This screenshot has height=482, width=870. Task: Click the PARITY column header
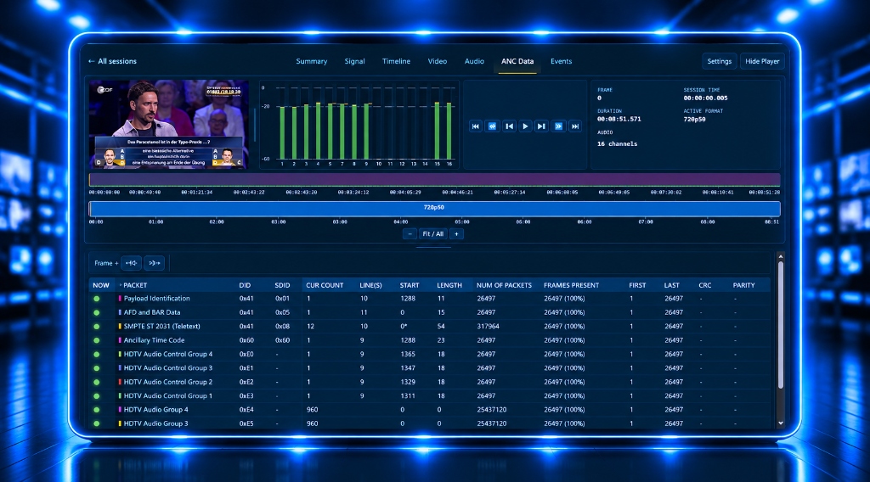point(743,285)
